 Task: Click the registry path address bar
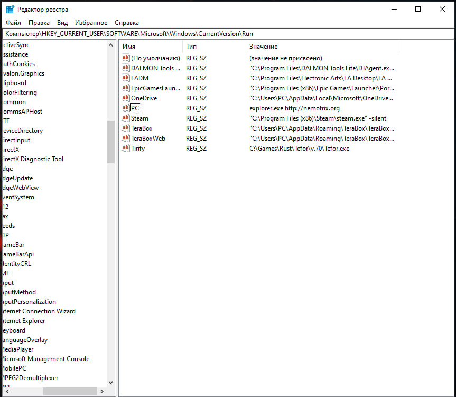[x=228, y=34]
